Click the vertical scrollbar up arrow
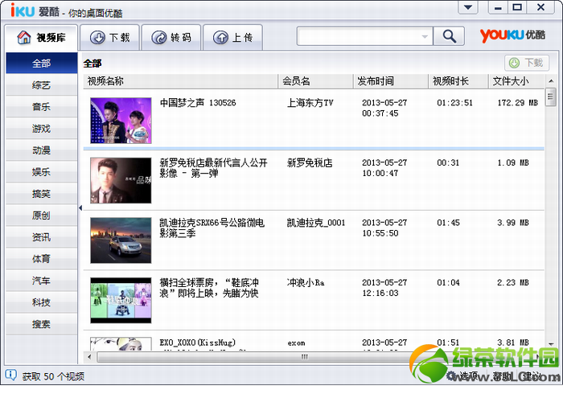 point(551,81)
